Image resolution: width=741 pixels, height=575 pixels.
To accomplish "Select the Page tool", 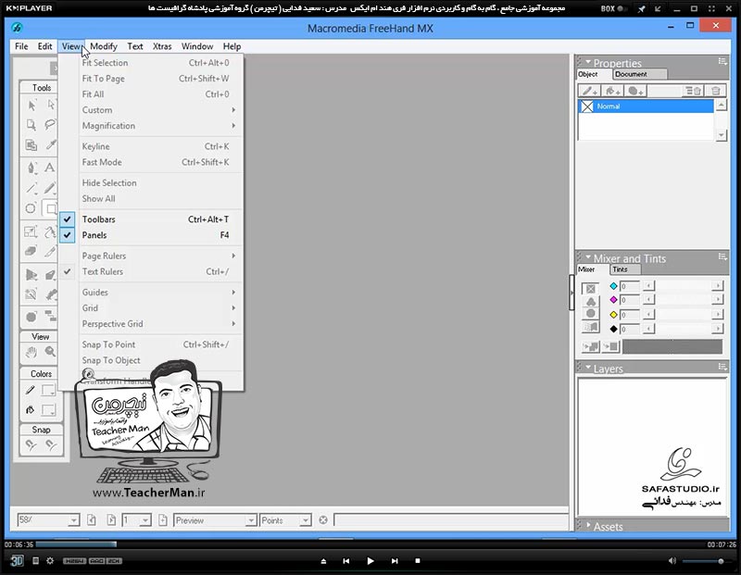I will click(x=31, y=125).
